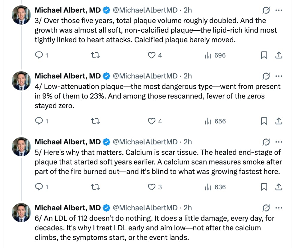Open Michael Albert, MD name on tweet 6/

pyautogui.click(x=68, y=208)
